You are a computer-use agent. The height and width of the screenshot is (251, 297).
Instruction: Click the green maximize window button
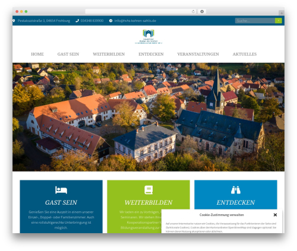tap(26, 11)
